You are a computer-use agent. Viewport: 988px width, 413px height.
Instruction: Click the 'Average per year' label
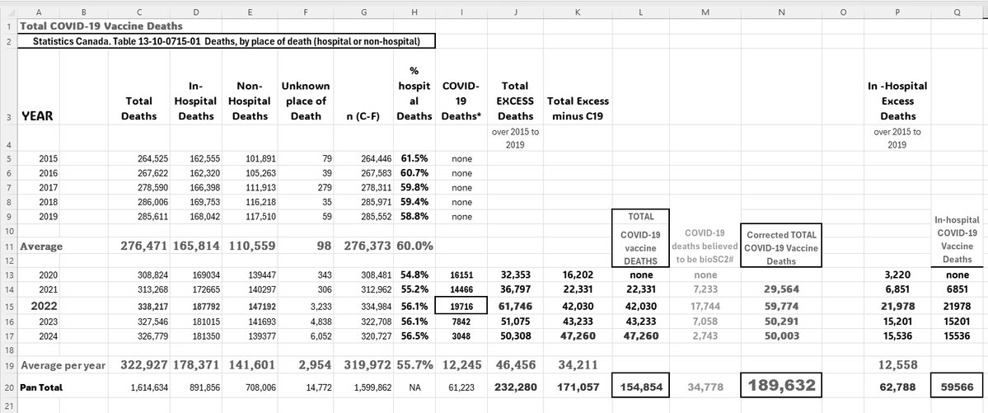coord(63,366)
